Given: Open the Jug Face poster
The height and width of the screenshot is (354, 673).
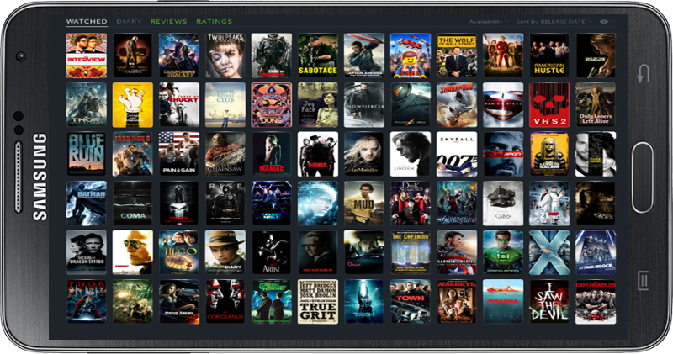Looking at the screenshot, I should pyautogui.click(x=318, y=105).
